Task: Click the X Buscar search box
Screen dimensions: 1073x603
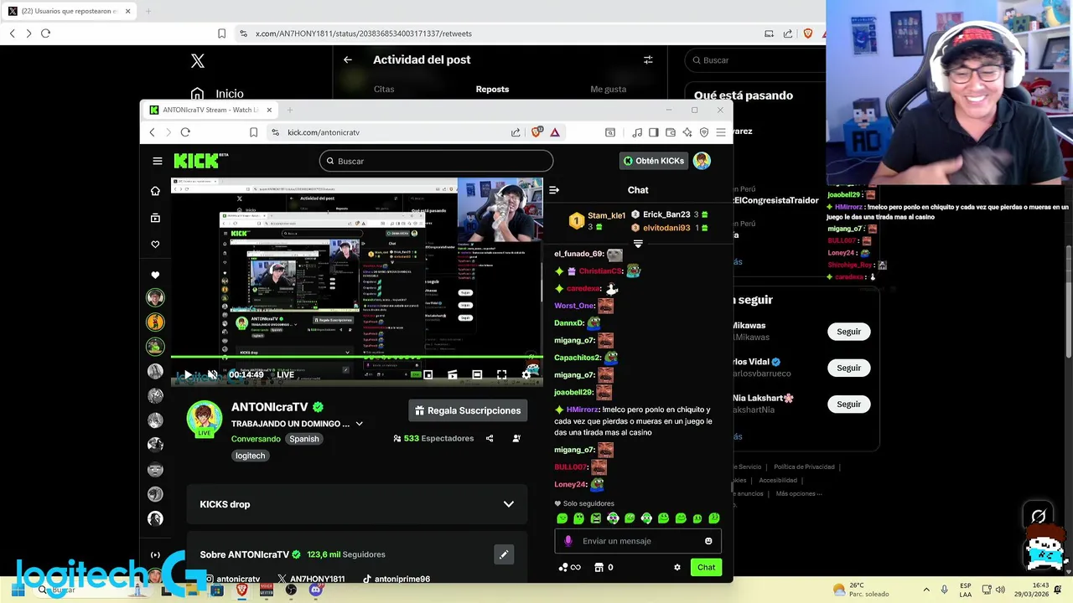Action: pos(754,60)
